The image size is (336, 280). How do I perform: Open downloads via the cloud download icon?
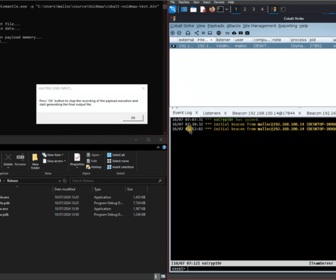point(234,33)
